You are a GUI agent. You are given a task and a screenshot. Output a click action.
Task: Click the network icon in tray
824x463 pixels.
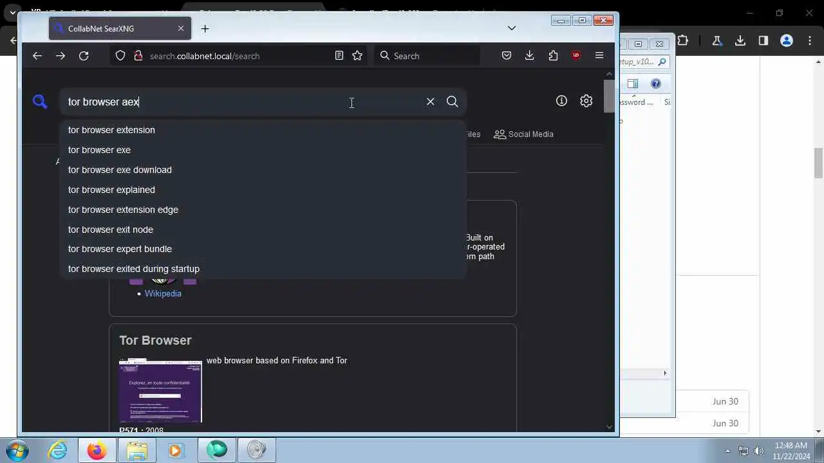click(x=744, y=451)
